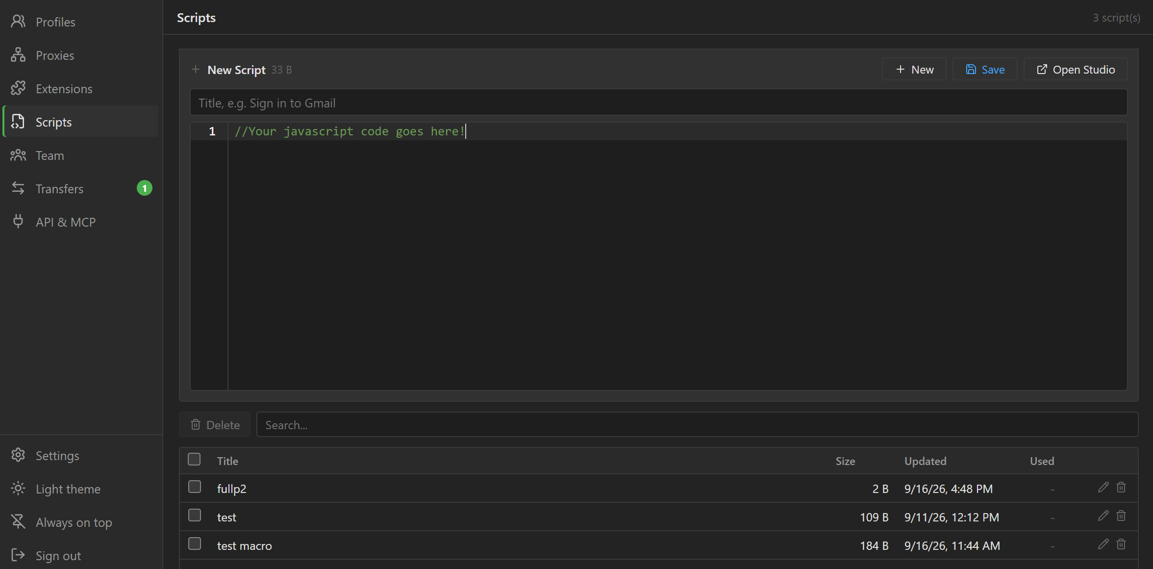The width and height of the screenshot is (1153, 569).
Task: Delete the fullp2 script via trash icon
Action: coord(1121,488)
